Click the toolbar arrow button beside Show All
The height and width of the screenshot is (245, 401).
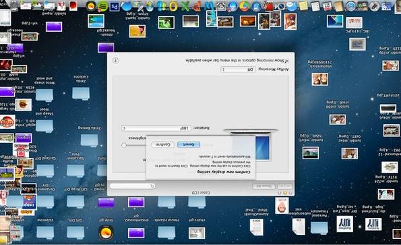click(x=282, y=186)
